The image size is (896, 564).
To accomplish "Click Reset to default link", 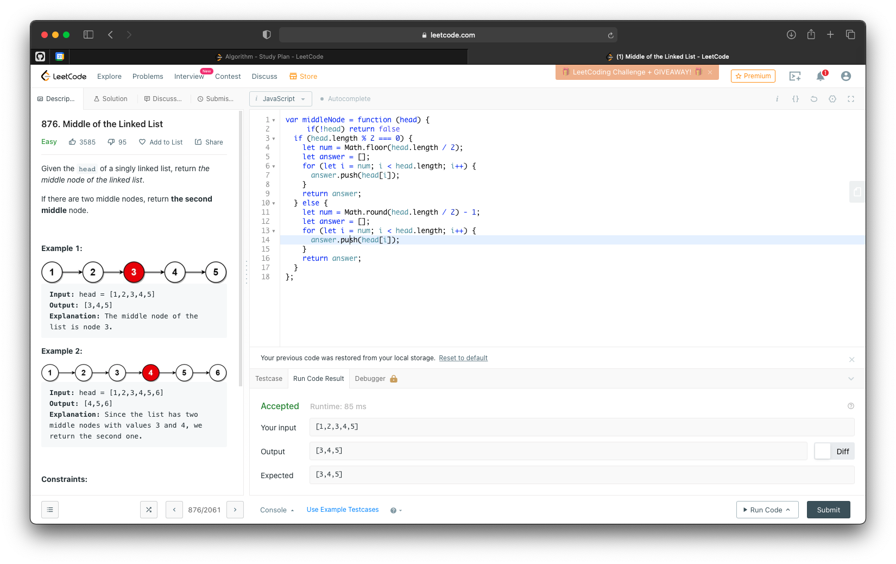I will [x=463, y=358].
